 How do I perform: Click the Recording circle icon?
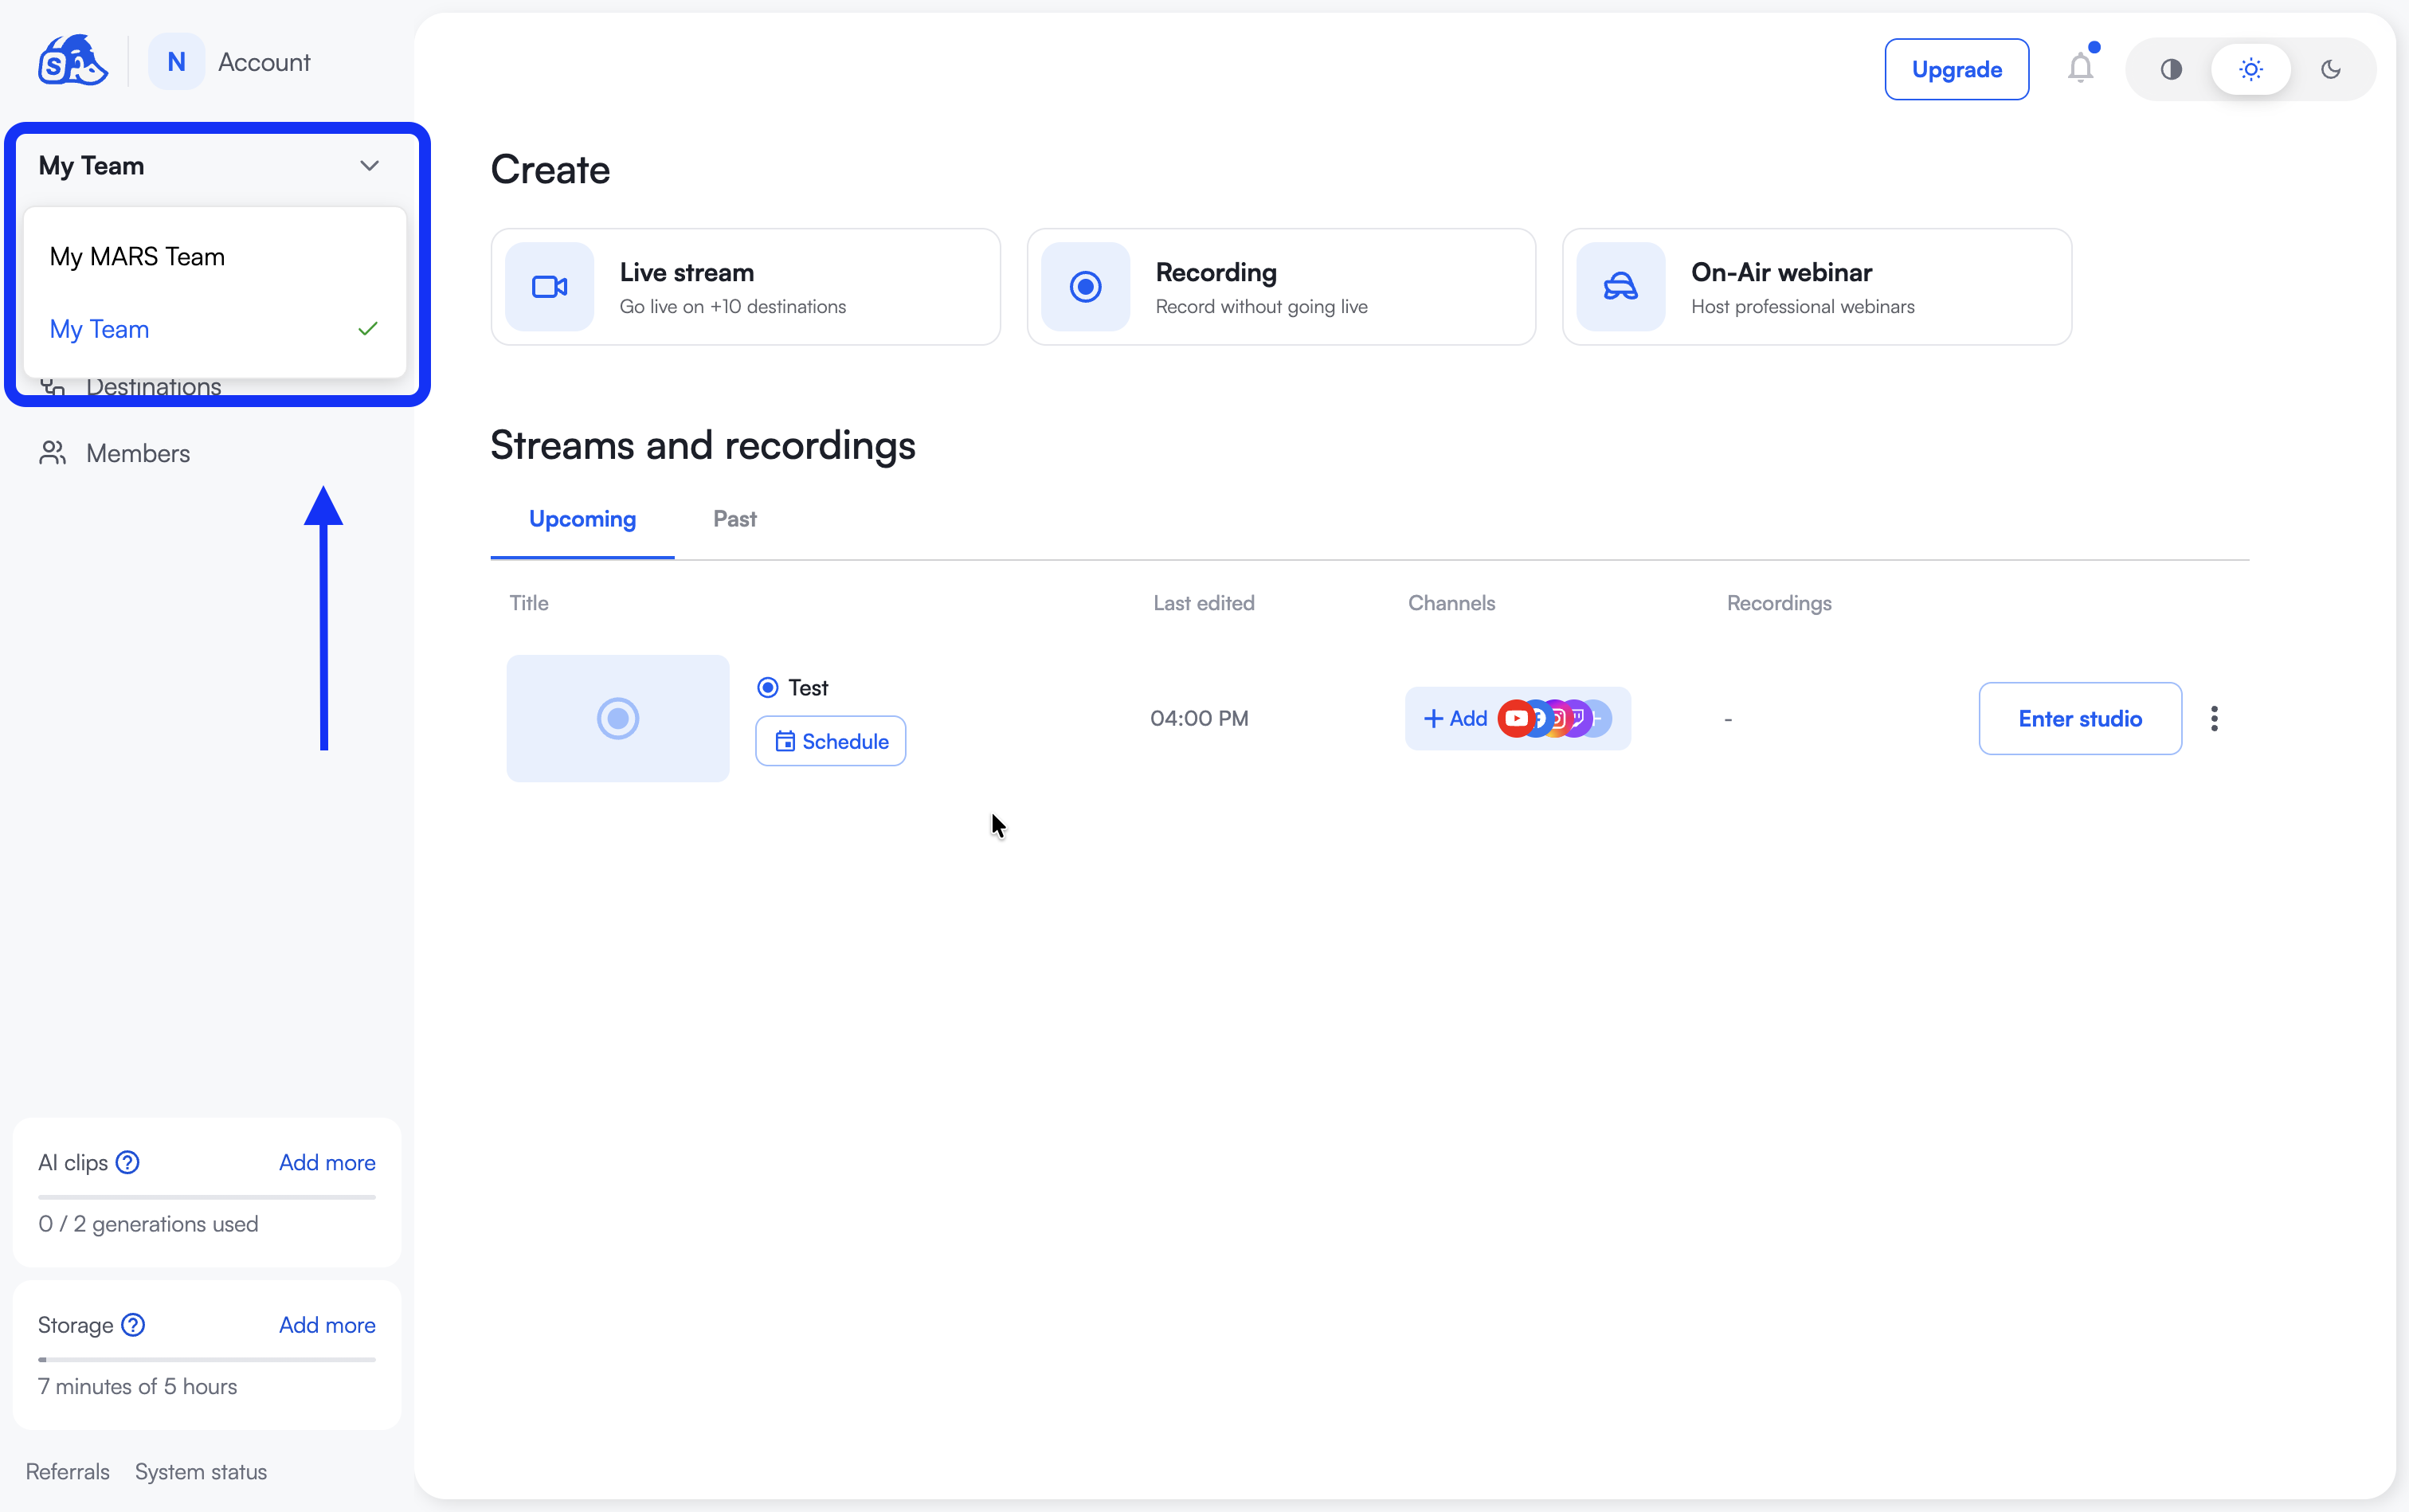point(1085,287)
